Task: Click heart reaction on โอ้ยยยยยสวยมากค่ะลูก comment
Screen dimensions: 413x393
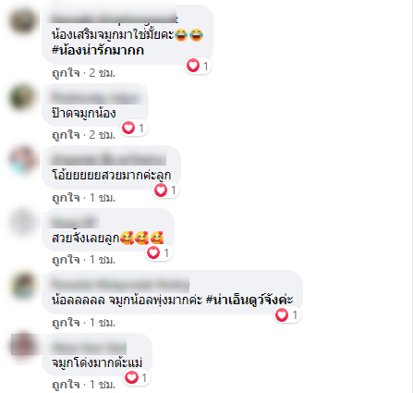Action: (x=165, y=190)
